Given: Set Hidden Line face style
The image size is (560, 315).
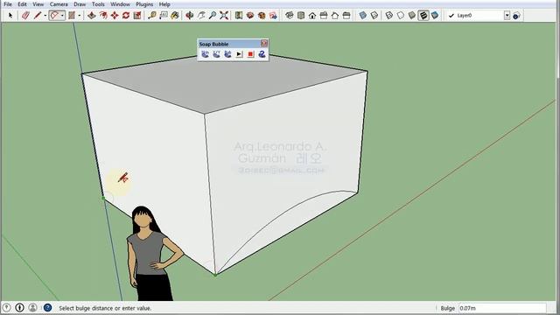Looking at the screenshot, I should coord(401,16).
